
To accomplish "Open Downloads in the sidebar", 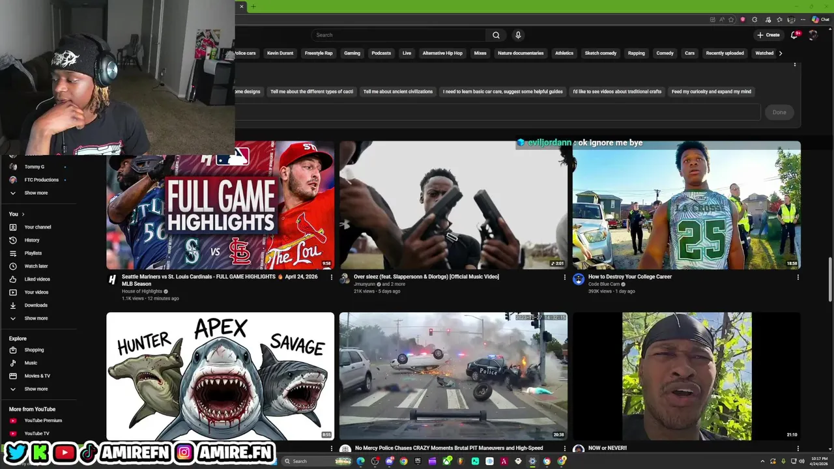I will pyautogui.click(x=36, y=305).
